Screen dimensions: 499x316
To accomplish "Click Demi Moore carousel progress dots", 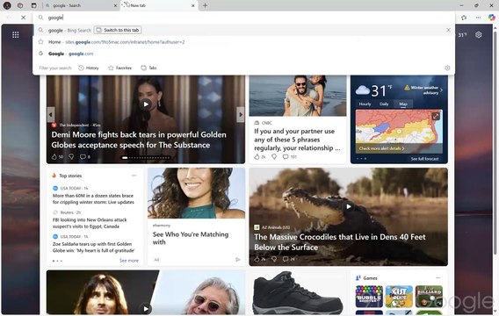I will click(x=146, y=157).
